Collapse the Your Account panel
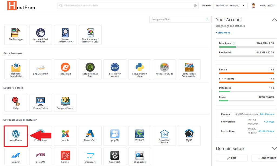Screen dimensions: 277x166 pos(274,20)
